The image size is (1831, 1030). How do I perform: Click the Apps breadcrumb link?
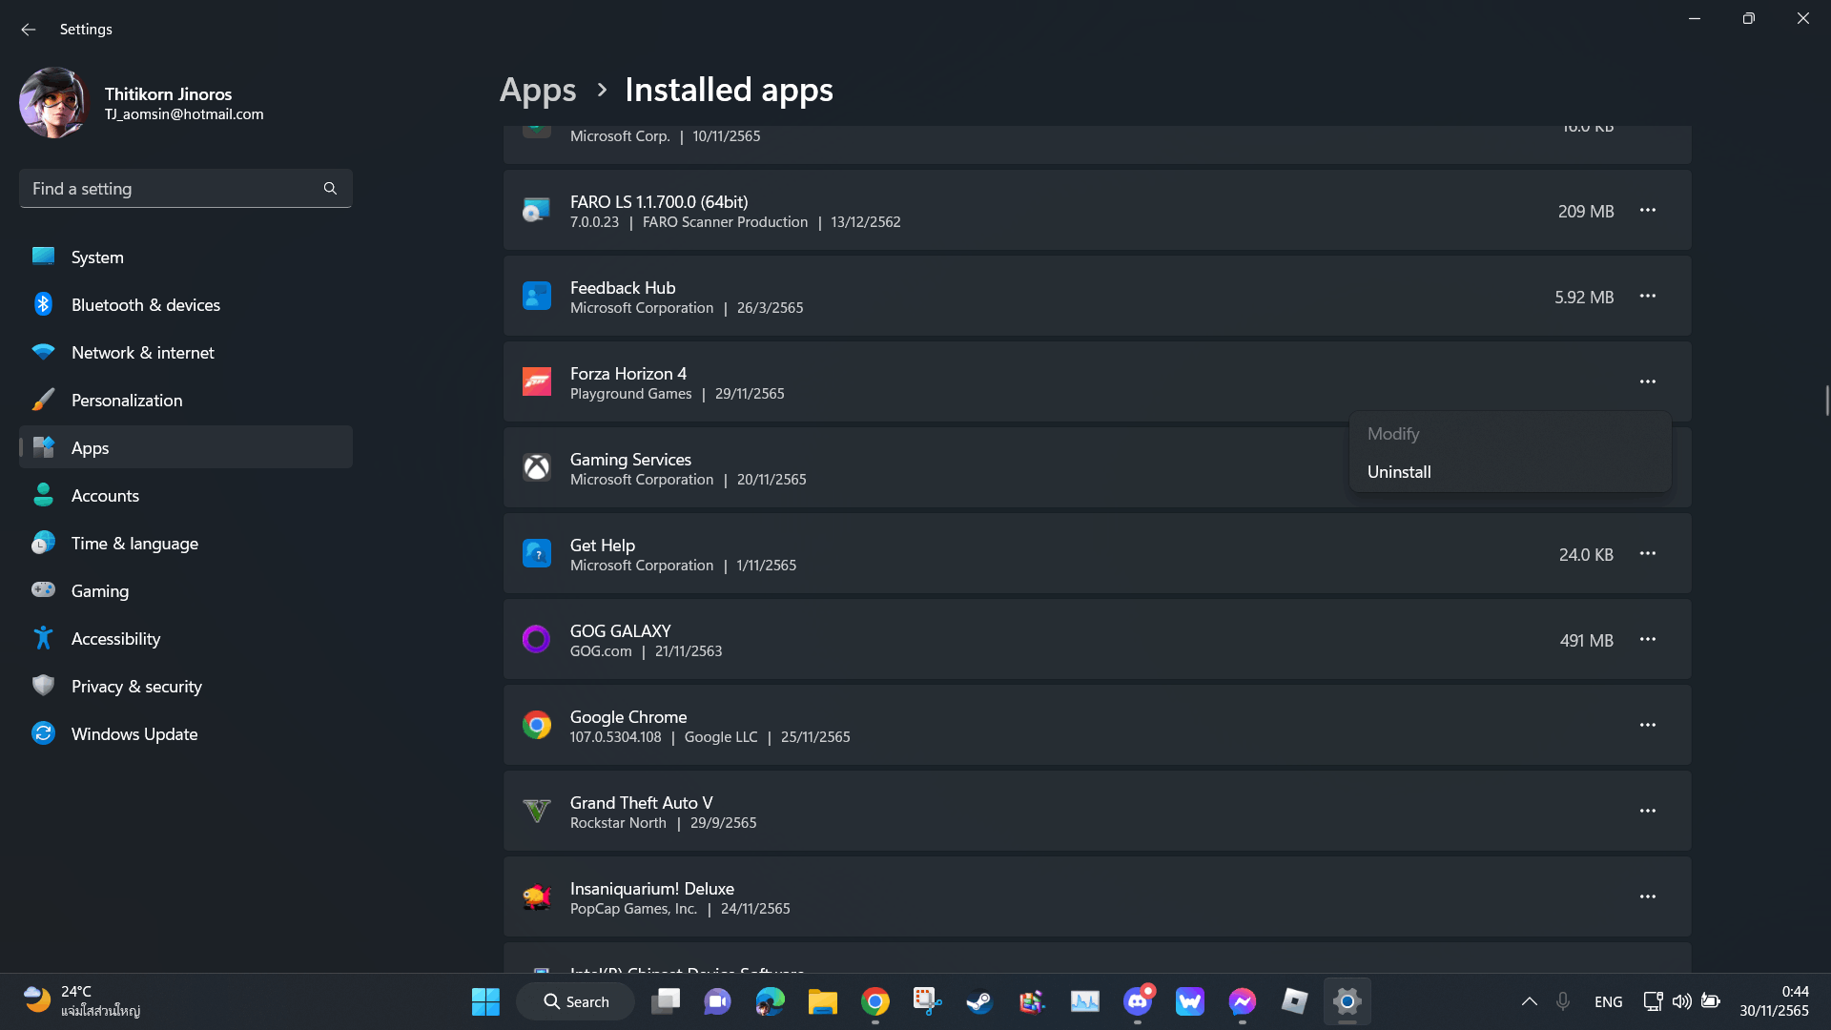pyautogui.click(x=538, y=90)
